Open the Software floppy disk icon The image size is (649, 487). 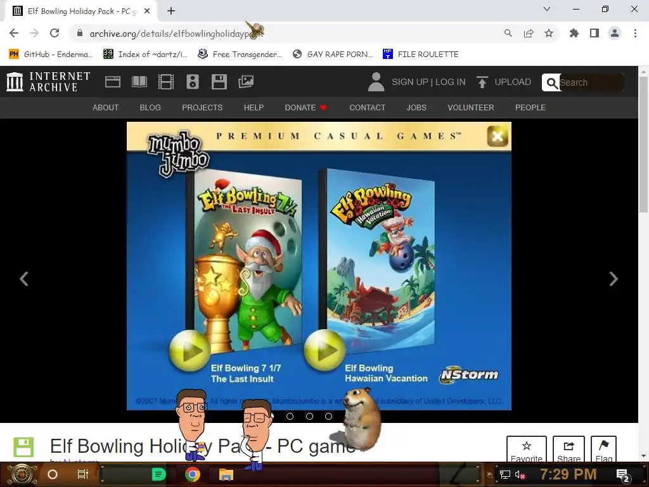(x=219, y=82)
